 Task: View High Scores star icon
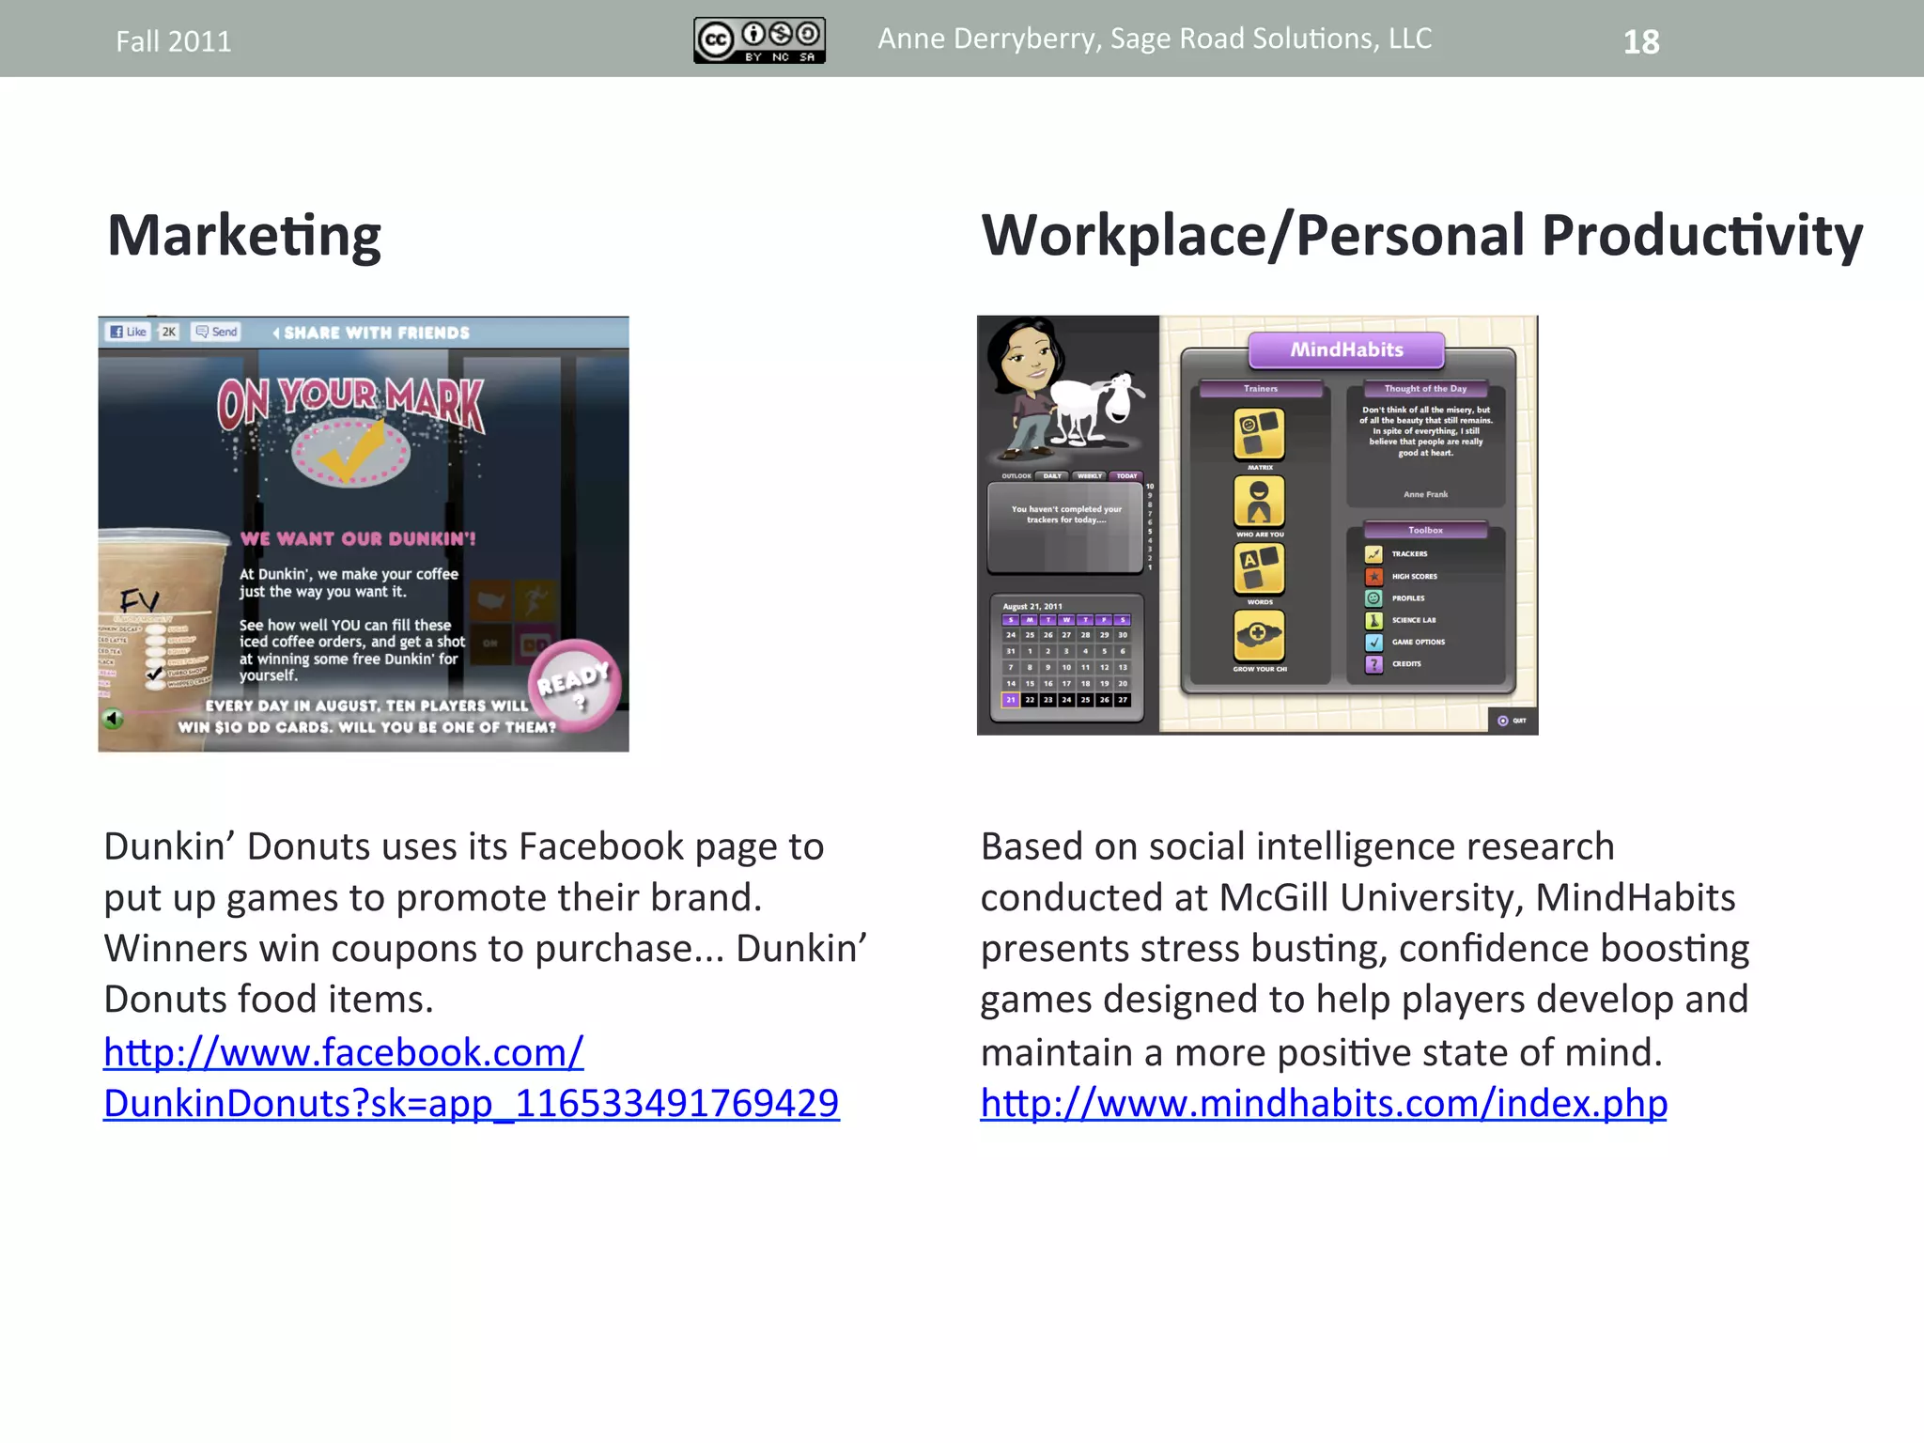[1373, 576]
